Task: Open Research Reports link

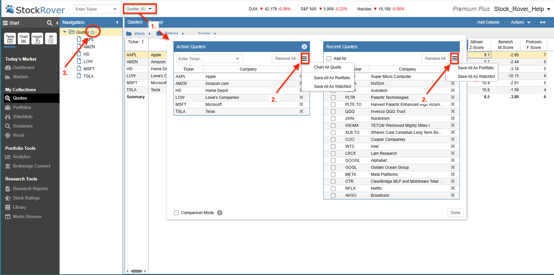Action: tap(26, 189)
